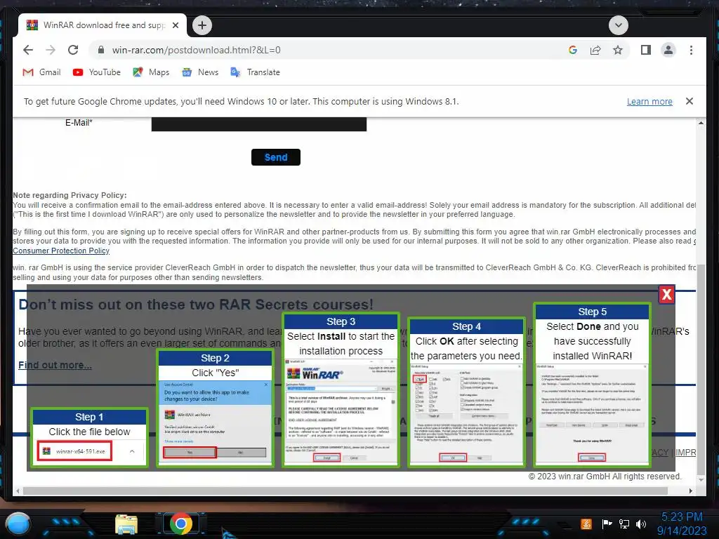Open Maps bookmark
The height and width of the screenshot is (539, 719).
pos(151,72)
